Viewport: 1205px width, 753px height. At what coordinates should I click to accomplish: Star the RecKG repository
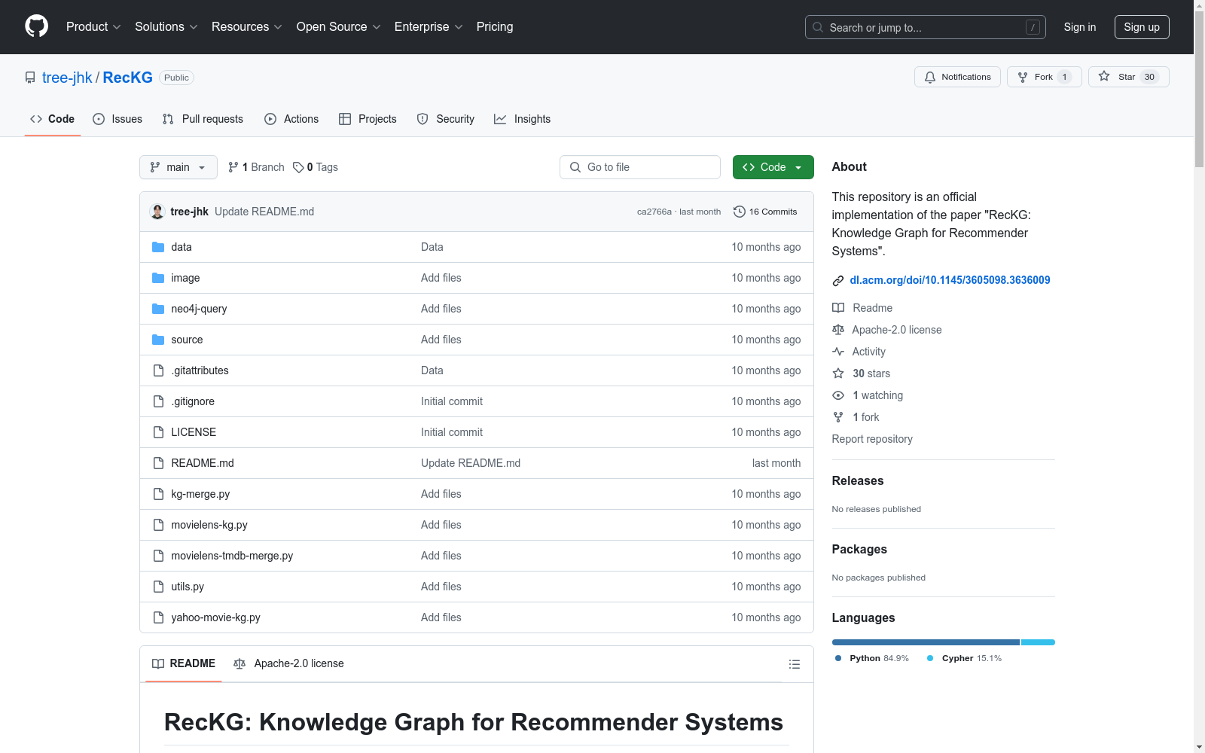[x=1128, y=77]
